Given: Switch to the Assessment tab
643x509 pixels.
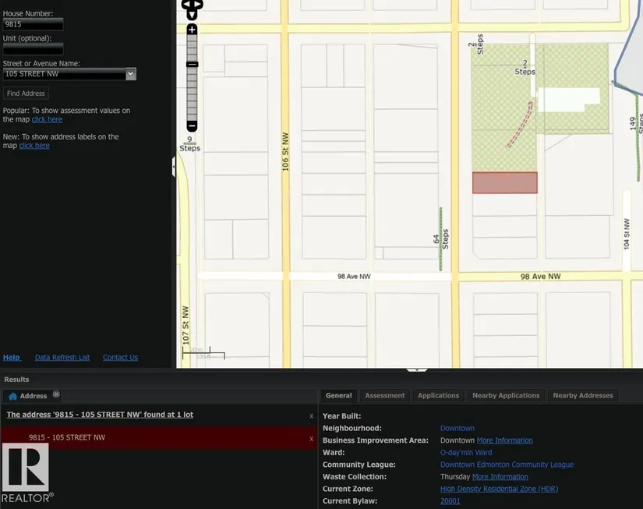Looking at the screenshot, I should click(385, 396).
